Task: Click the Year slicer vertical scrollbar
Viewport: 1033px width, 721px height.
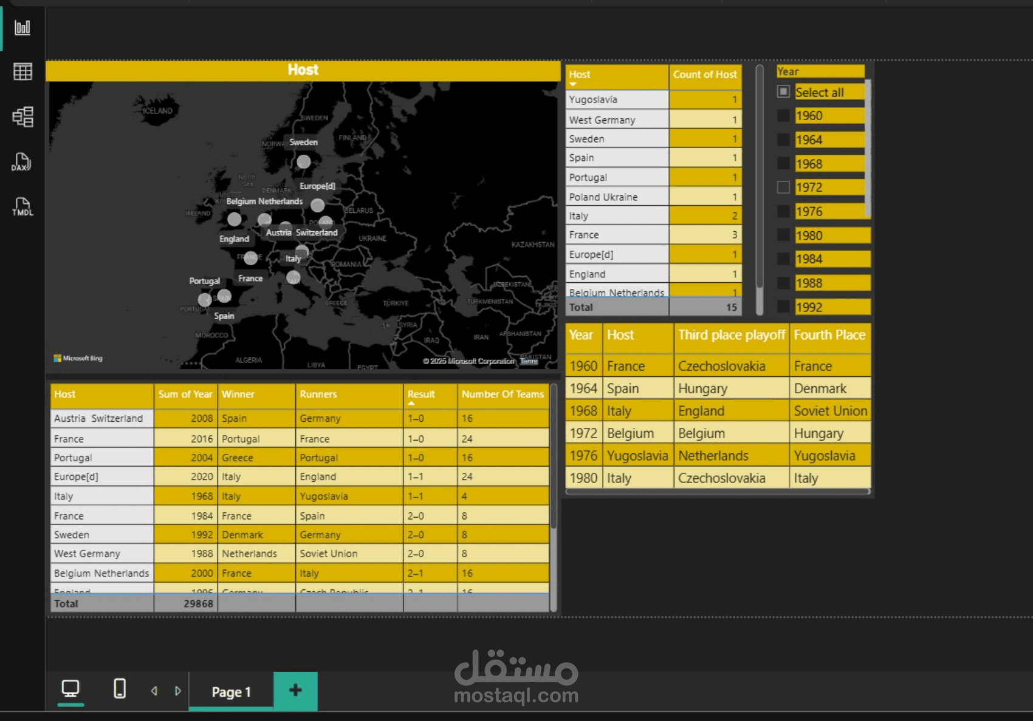Action: [x=868, y=149]
